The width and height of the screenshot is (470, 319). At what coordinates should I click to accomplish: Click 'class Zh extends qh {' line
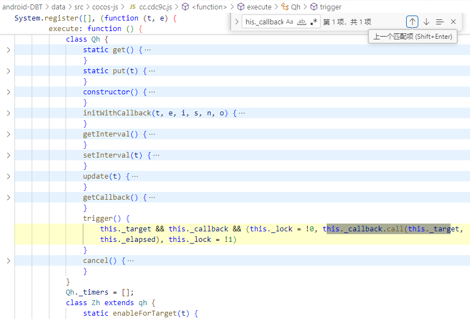(x=111, y=303)
